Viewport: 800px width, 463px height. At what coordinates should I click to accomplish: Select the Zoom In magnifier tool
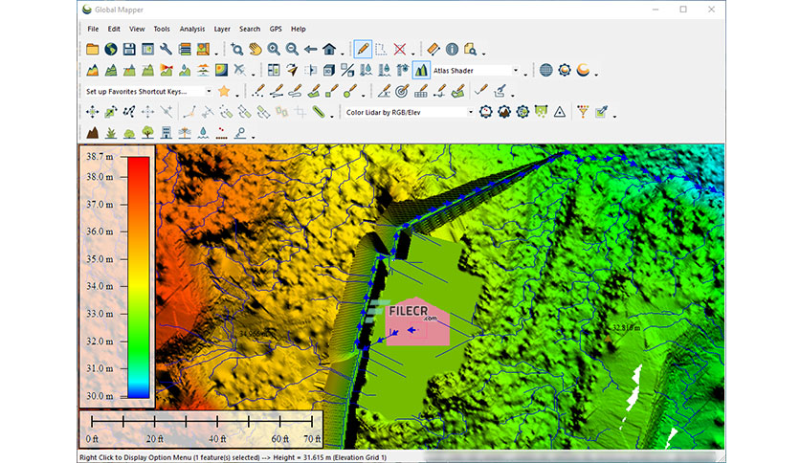click(x=274, y=49)
